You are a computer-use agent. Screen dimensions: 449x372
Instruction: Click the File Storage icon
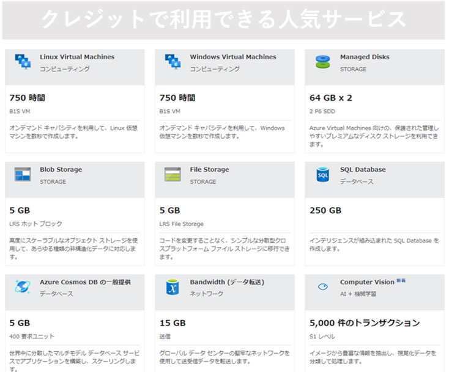click(x=173, y=174)
